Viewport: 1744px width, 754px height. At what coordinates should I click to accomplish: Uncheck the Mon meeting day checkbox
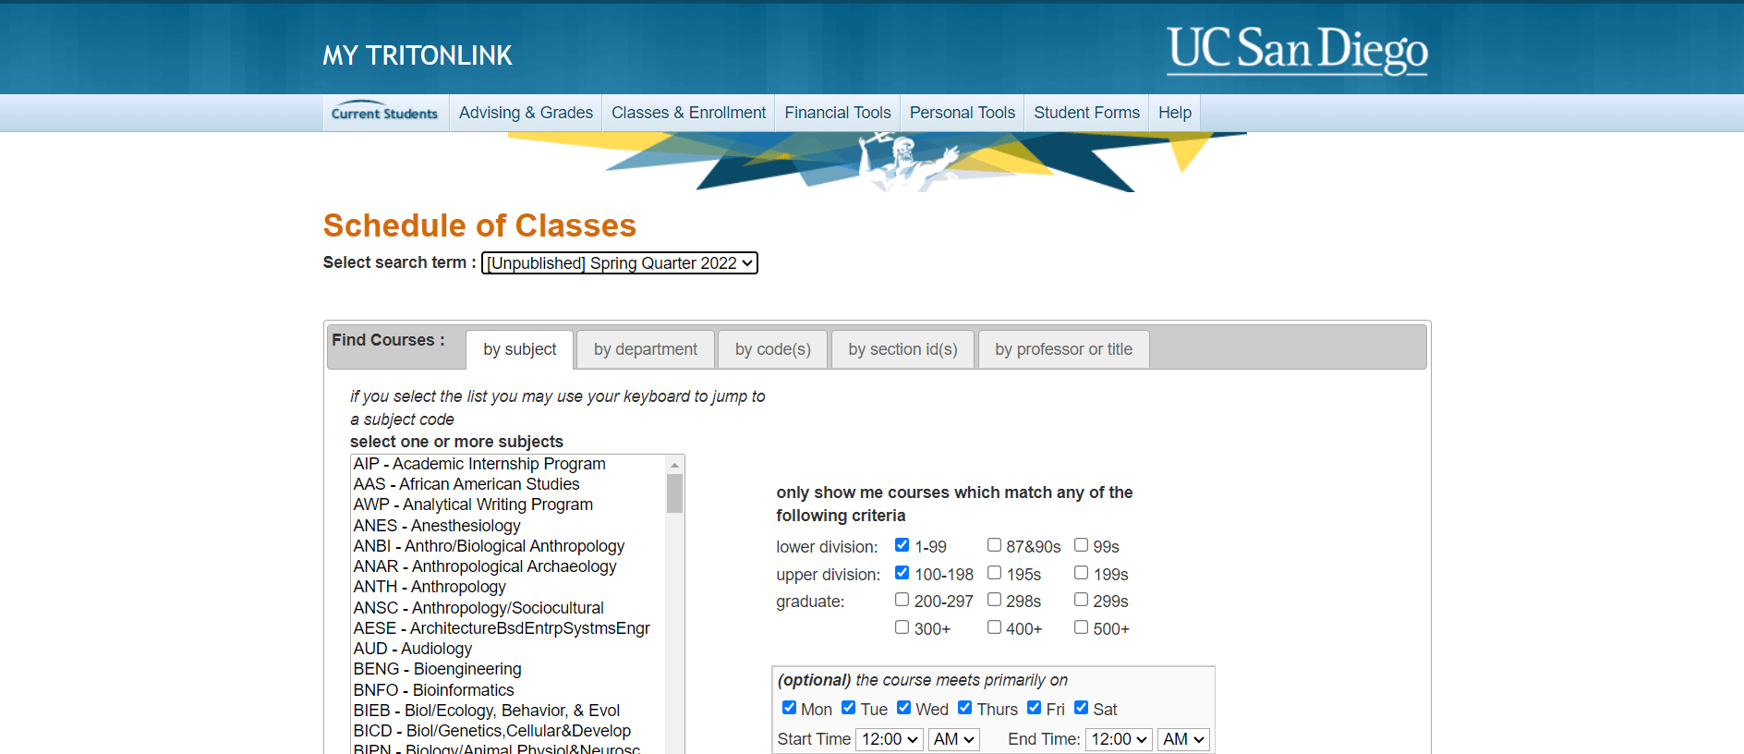tap(789, 708)
